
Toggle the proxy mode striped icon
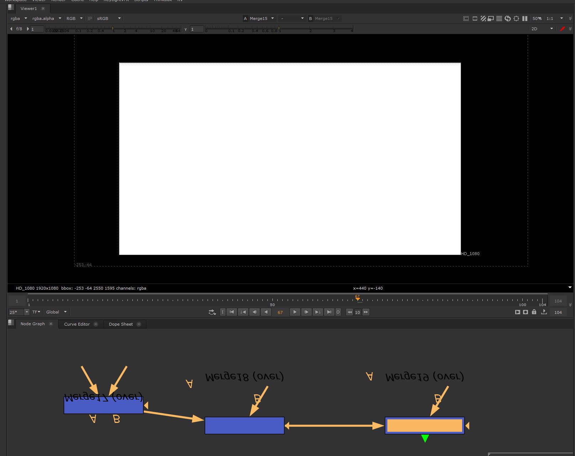pyautogui.click(x=483, y=19)
